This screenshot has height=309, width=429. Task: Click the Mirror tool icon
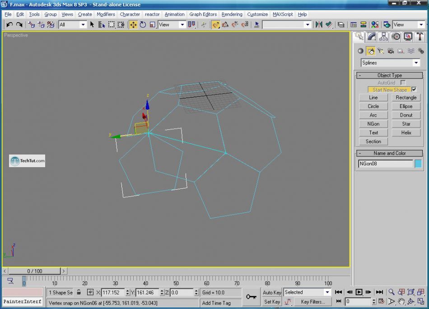pyautogui.click(x=319, y=25)
